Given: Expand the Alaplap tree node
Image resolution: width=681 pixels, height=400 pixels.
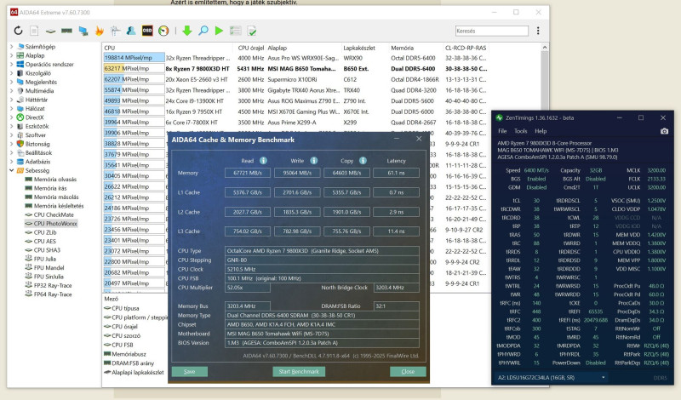Looking at the screenshot, I should 12,55.
